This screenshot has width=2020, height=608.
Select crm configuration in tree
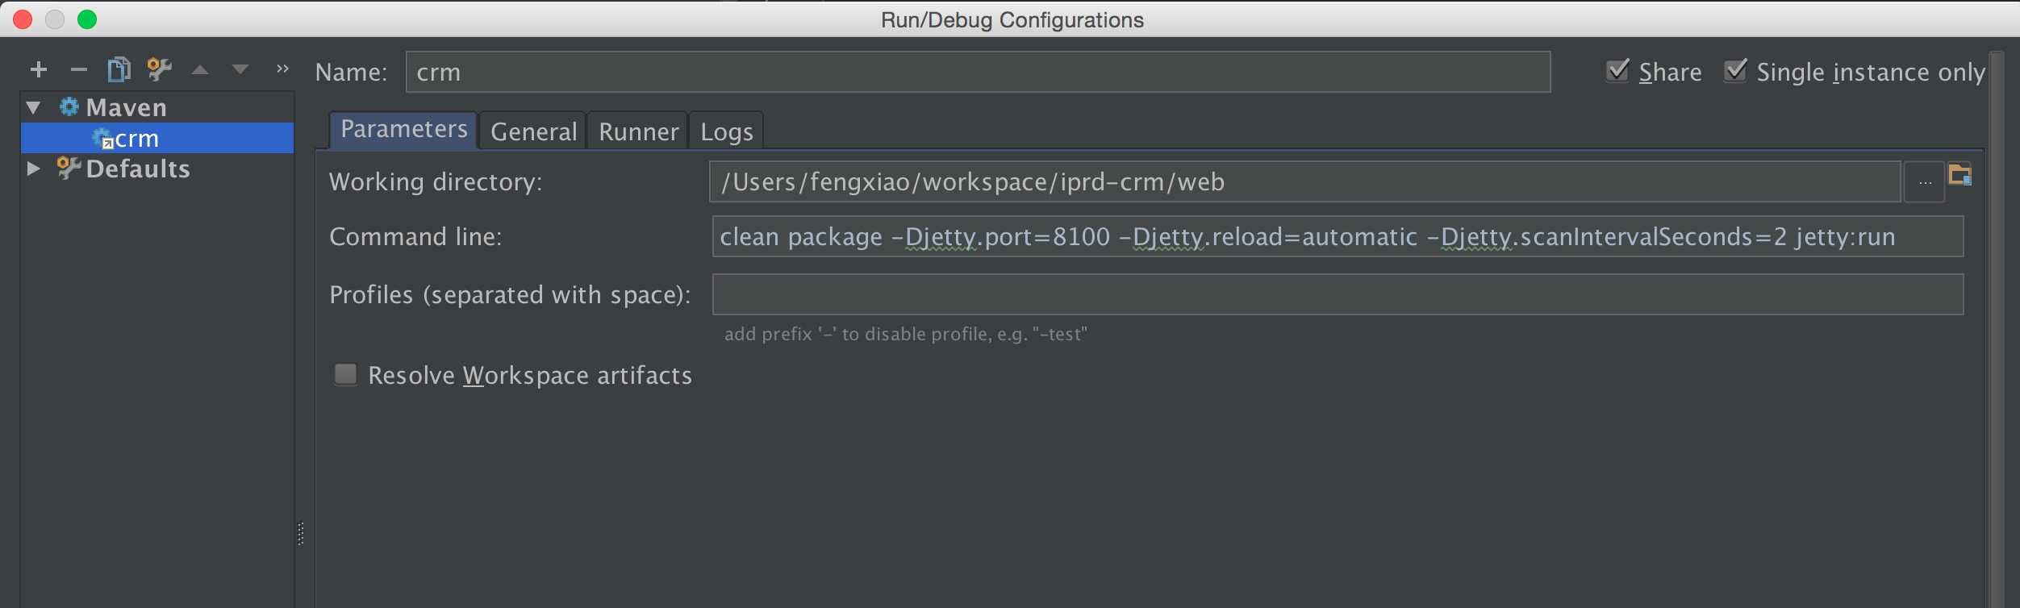pyautogui.click(x=157, y=138)
